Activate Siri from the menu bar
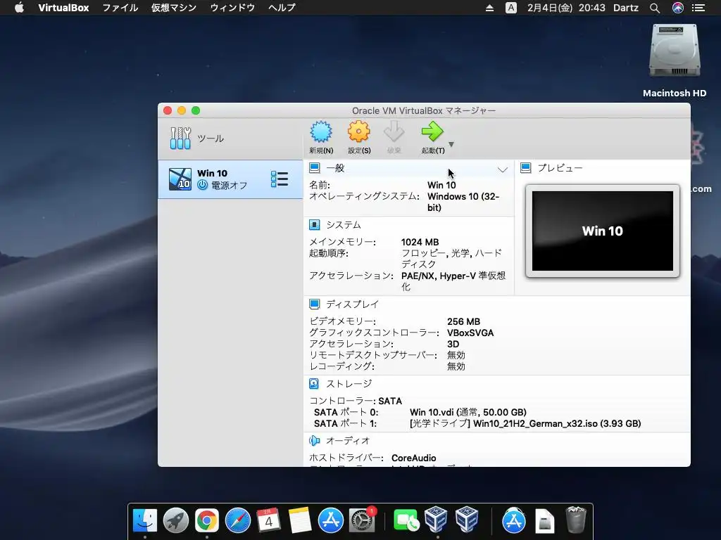Screen dimensions: 721x540 pyautogui.click(x=678, y=8)
